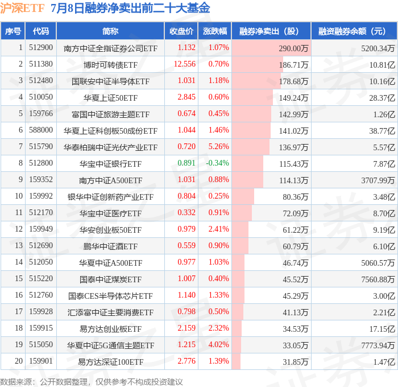
Task: Click the value 31.85万
Action: pyautogui.click(x=296, y=362)
